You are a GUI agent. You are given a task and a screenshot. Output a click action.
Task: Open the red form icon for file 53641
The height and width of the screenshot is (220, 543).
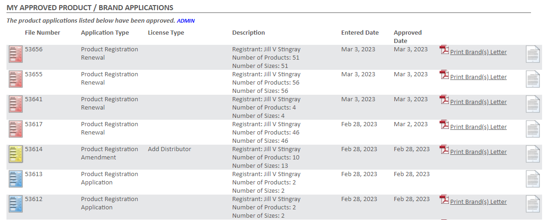(16, 104)
